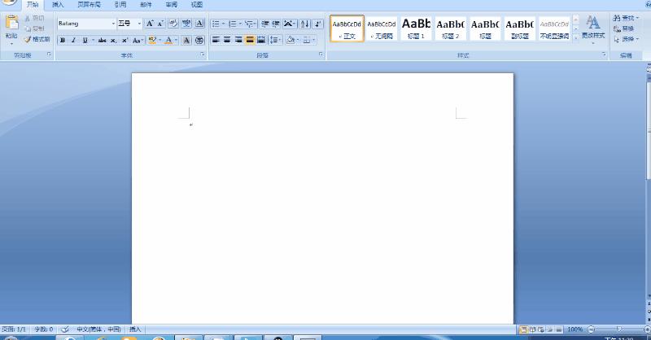Click the bulleted list icon

tap(216, 24)
